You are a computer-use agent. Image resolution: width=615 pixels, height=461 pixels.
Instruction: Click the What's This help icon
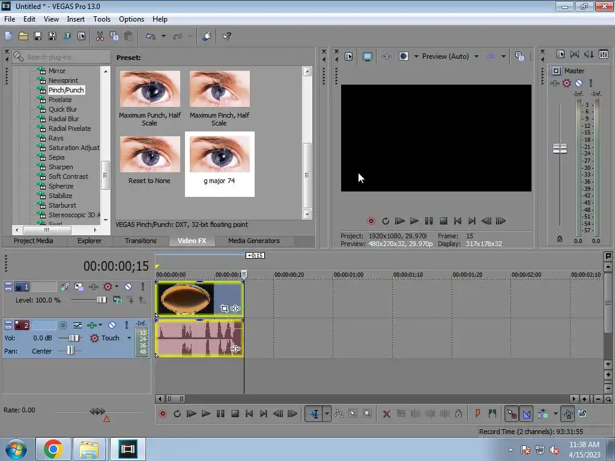coord(226,36)
